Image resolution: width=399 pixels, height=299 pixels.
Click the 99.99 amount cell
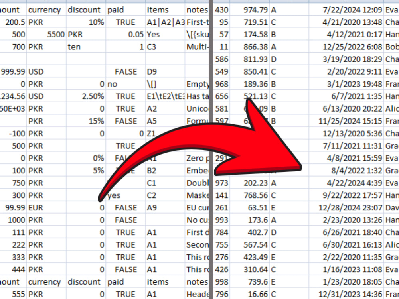coord(13,208)
